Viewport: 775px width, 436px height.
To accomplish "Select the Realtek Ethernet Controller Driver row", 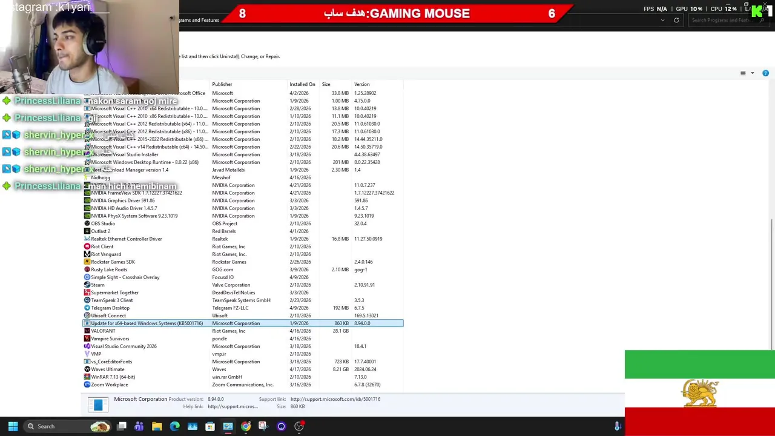I will pyautogui.click(x=243, y=239).
